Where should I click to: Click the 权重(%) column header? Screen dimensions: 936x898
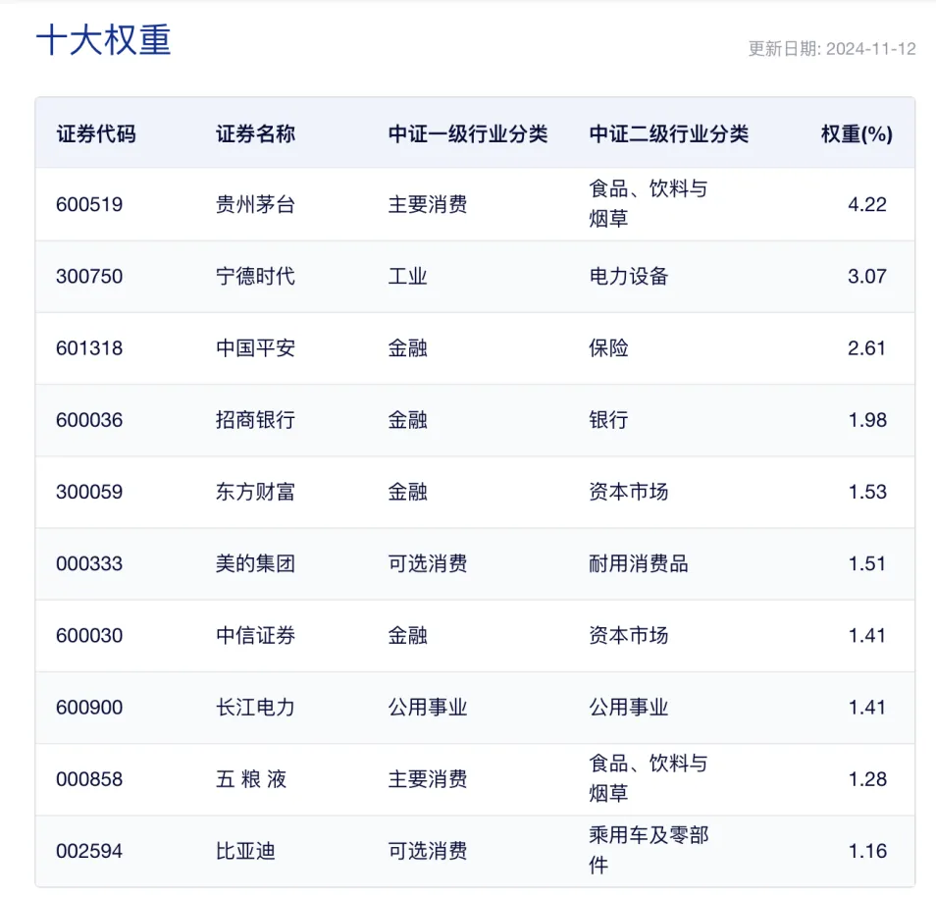click(857, 133)
